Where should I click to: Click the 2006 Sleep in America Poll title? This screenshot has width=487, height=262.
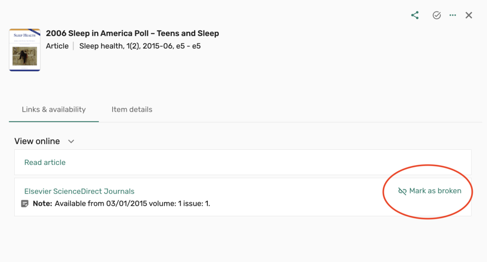(x=132, y=33)
